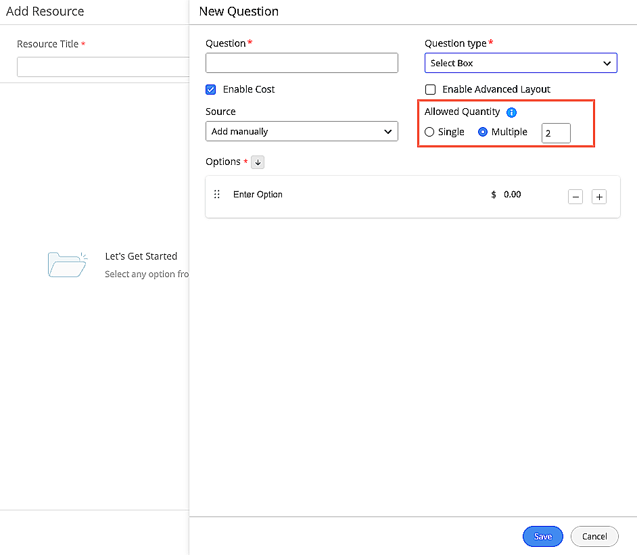Click the chevron on the Question type selector
The image size is (637, 555).
pos(607,63)
